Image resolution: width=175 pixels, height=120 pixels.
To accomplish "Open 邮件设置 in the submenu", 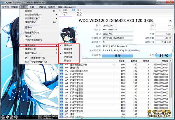I will 69,49.
